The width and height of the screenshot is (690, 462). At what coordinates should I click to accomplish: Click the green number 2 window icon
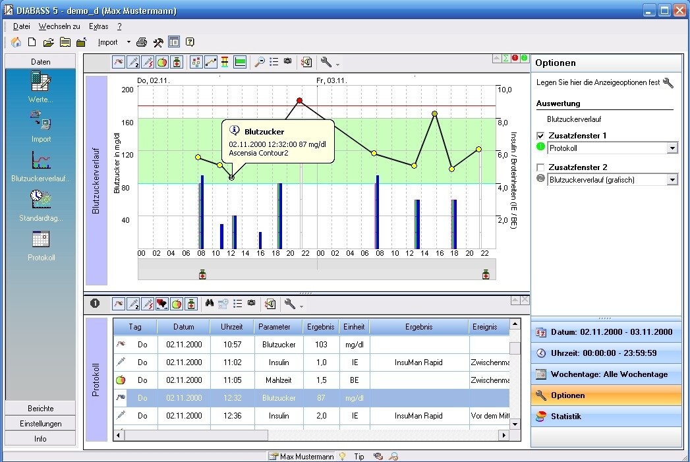coord(524,58)
